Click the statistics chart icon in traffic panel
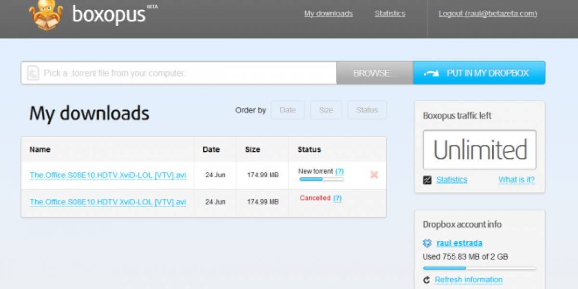 427,180
